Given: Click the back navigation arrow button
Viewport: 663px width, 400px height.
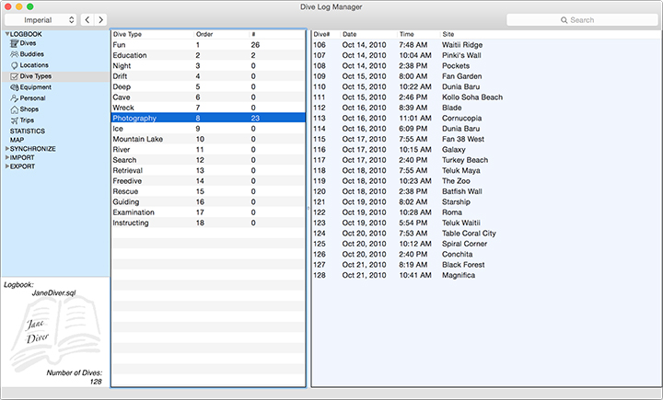Looking at the screenshot, I should (87, 19).
